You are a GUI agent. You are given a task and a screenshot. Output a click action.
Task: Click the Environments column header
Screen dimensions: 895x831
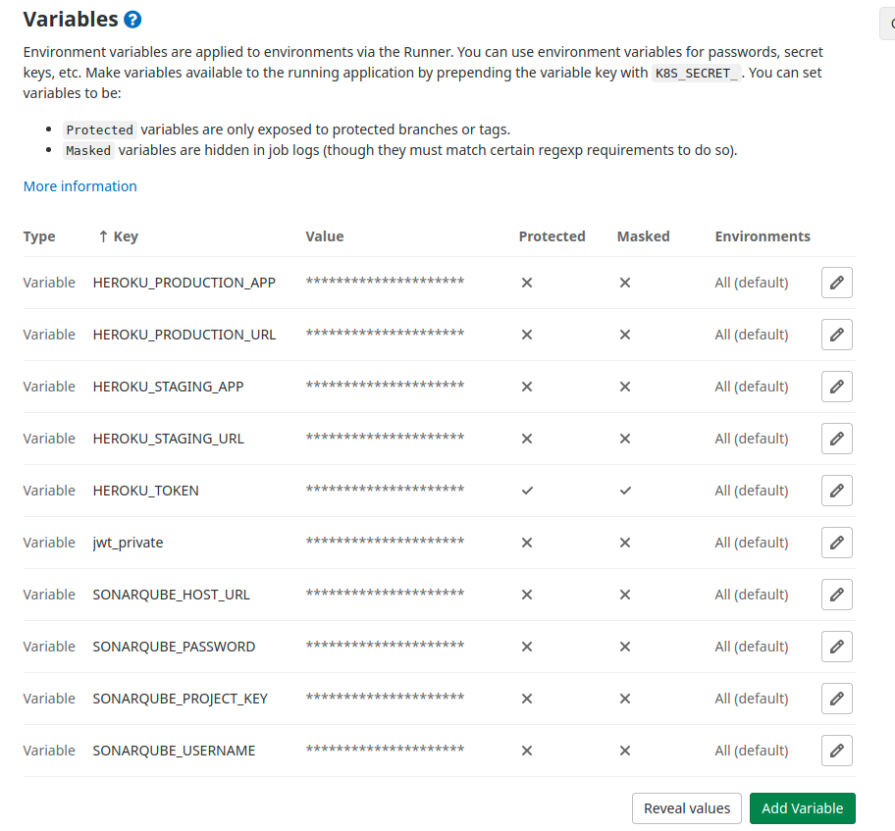[x=763, y=236]
